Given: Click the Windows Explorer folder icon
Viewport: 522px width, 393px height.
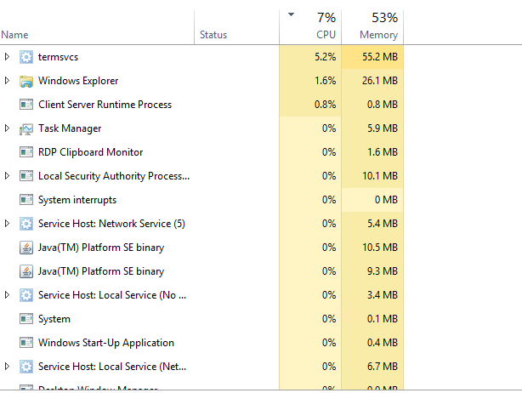Looking at the screenshot, I should (26, 81).
